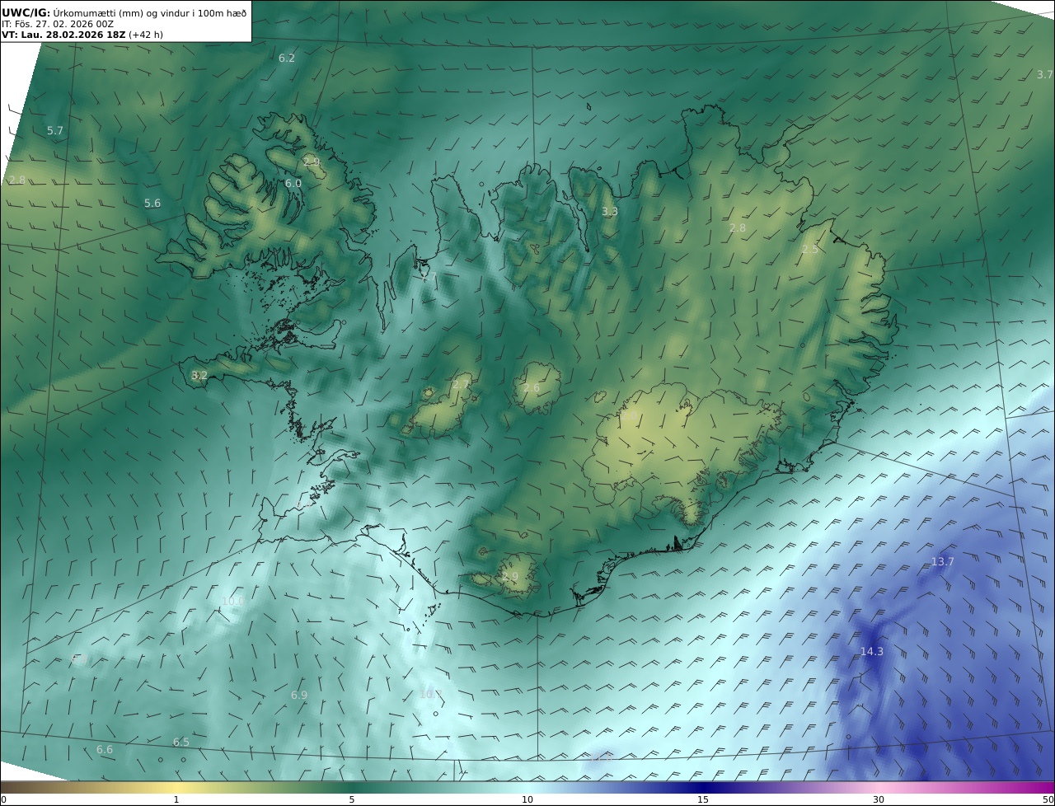The width and height of the screenshot is (1055, 806).
Task: Click the 5.7 value label on the map
Action: click(x=55, y=130)
